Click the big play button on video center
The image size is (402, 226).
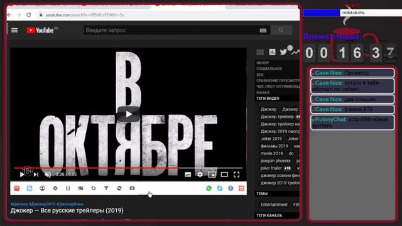pos(128,114)
